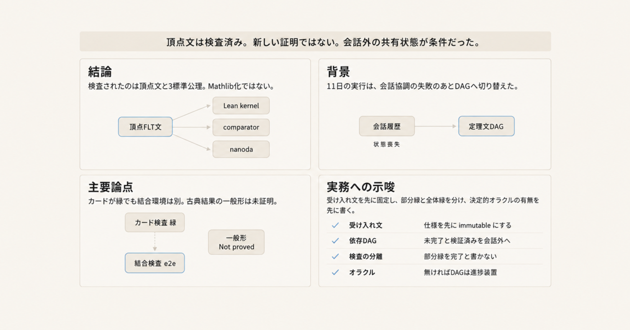Select the カード検査 緑 box

click(x=155, y=223)
